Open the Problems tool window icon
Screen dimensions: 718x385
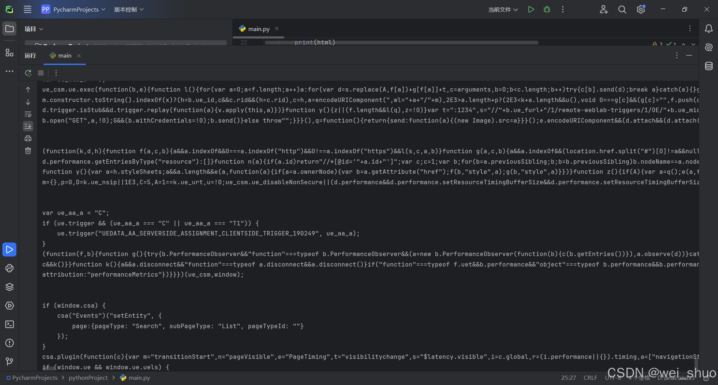pos(9,343)
